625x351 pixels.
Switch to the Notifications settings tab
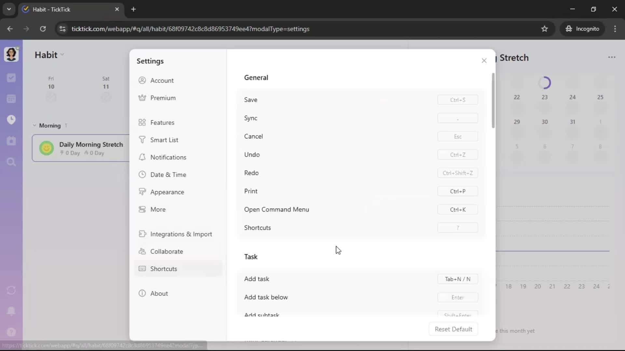[x=168, y=157]
